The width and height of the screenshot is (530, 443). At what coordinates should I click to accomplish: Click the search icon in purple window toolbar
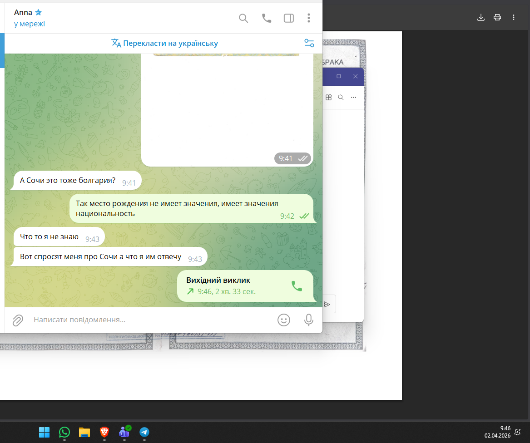[341, 98]
